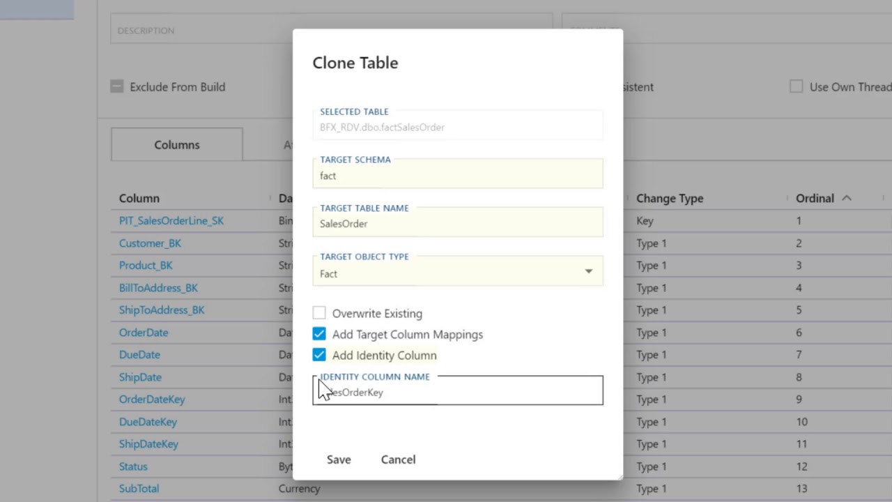Sort by the Column header
This screenshot has height=502, width=892.
tap(139, 198)
